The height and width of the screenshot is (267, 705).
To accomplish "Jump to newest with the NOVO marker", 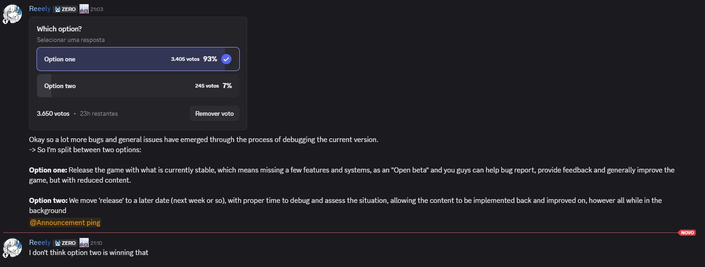I will (687, 232).
